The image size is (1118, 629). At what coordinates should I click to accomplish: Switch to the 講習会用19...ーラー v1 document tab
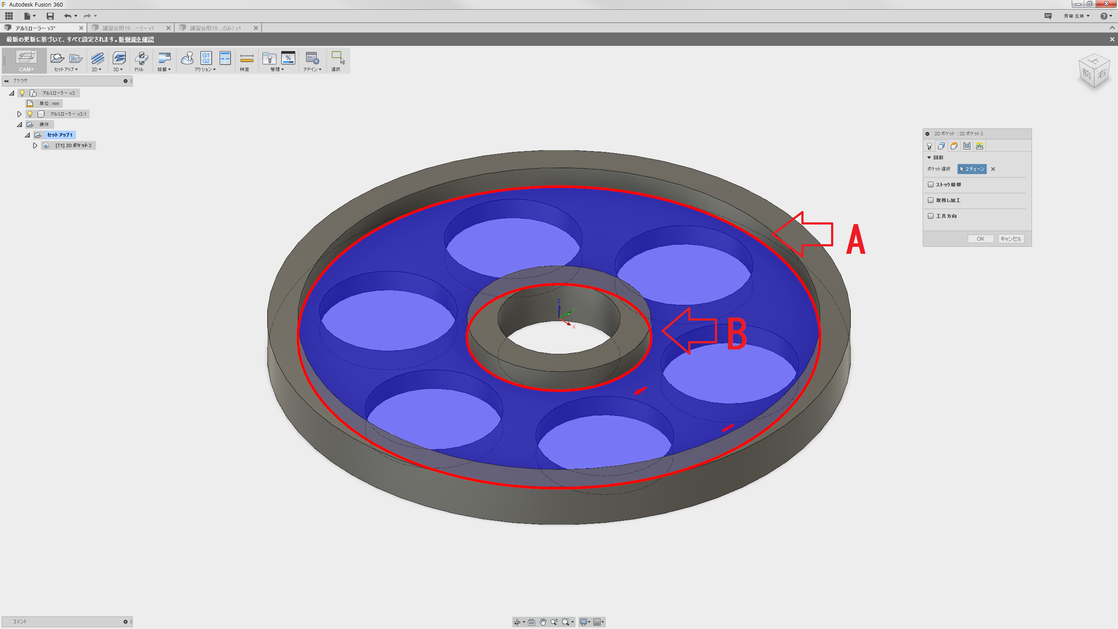(x=128, y=28)
